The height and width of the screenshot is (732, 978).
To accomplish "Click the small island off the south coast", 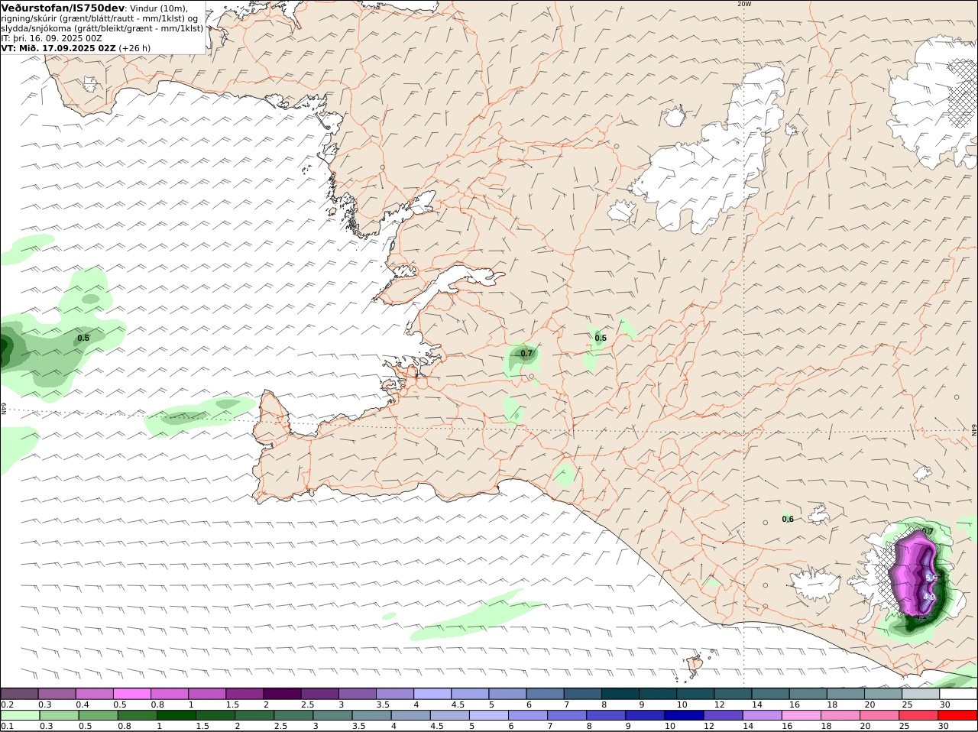I will click(695, 664).
